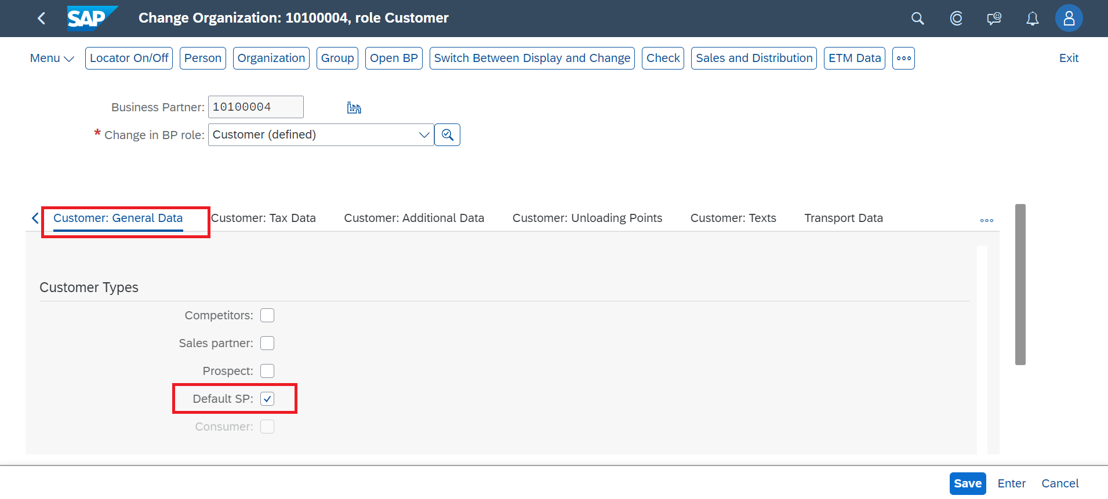Open the feedback chat icon
Image resolution: width=1108 pixels, height=499 pixels.
994,19
